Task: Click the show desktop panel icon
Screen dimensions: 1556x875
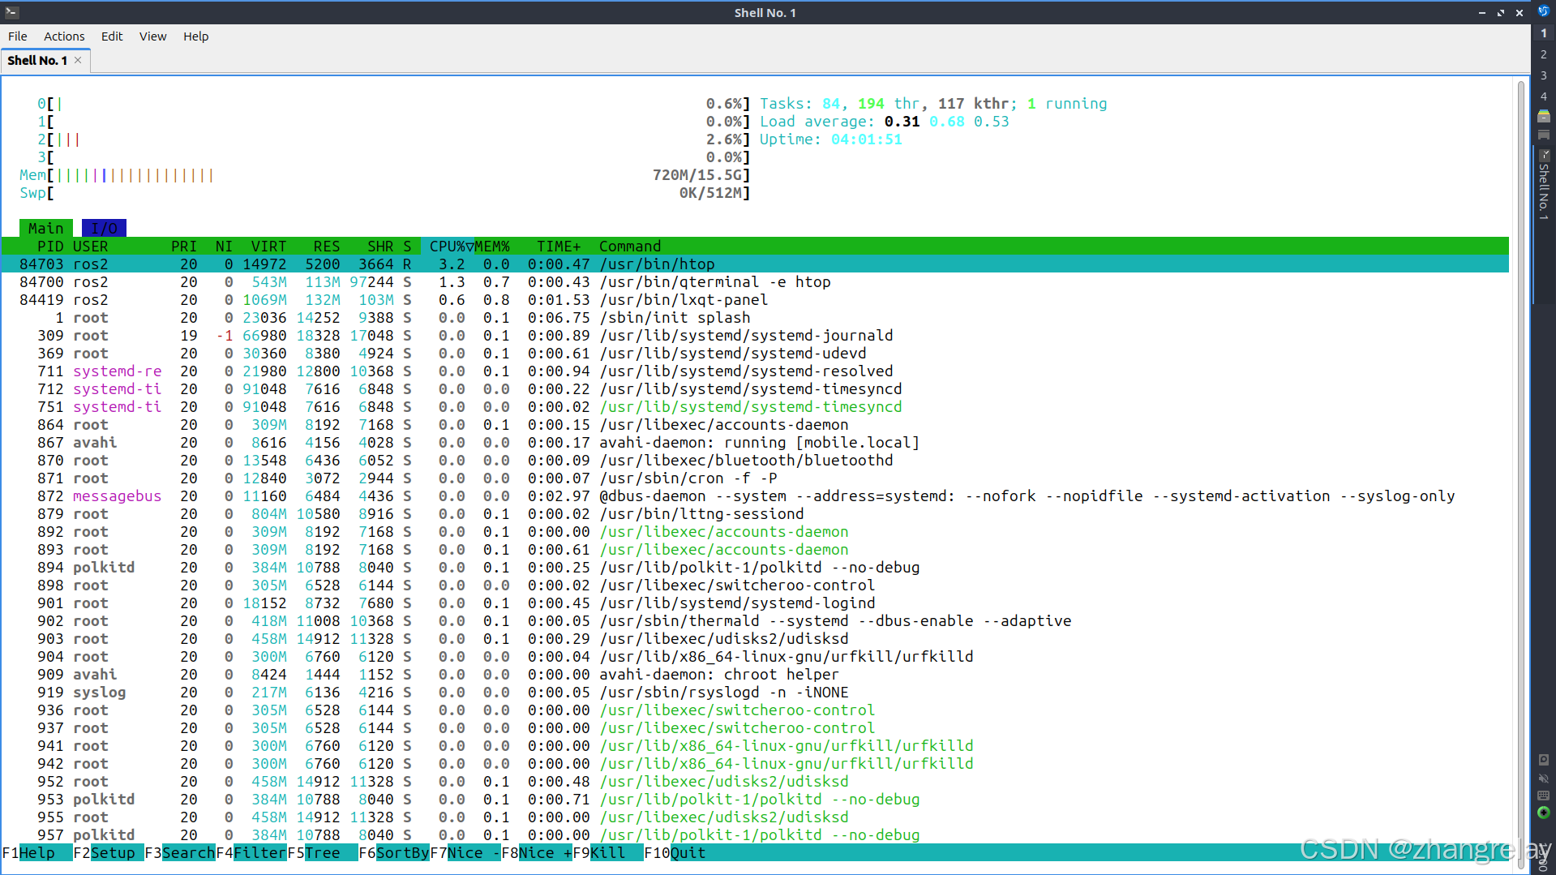Action: point(1544,135)
